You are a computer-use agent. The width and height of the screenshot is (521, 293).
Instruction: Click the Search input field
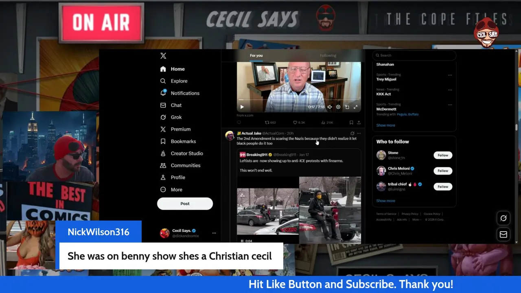point(414,55)
